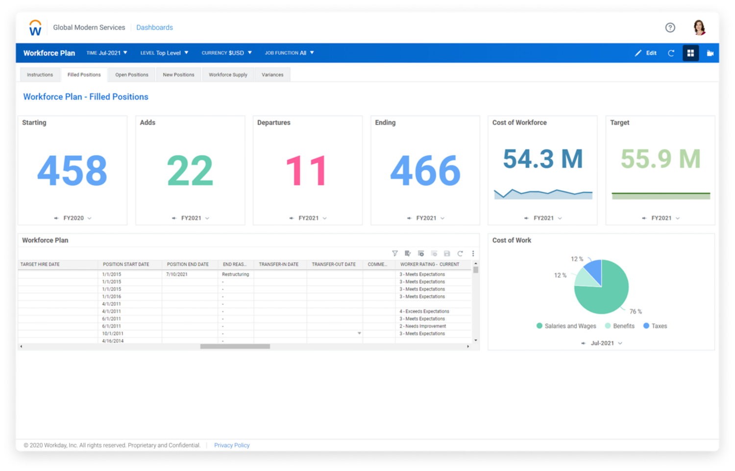Click the user profile avatar
735x471 pixels.
699,28
